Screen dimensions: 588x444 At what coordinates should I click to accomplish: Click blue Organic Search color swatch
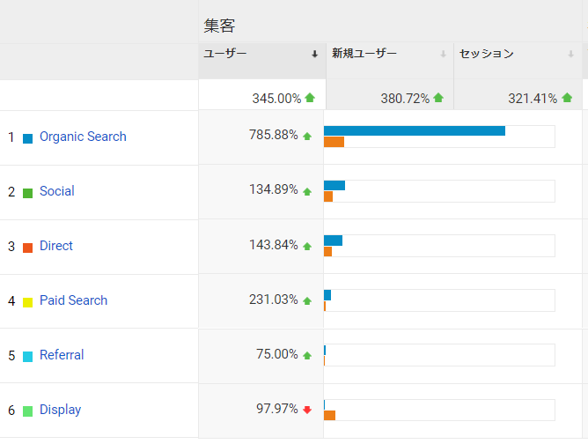tap(28, 138)
